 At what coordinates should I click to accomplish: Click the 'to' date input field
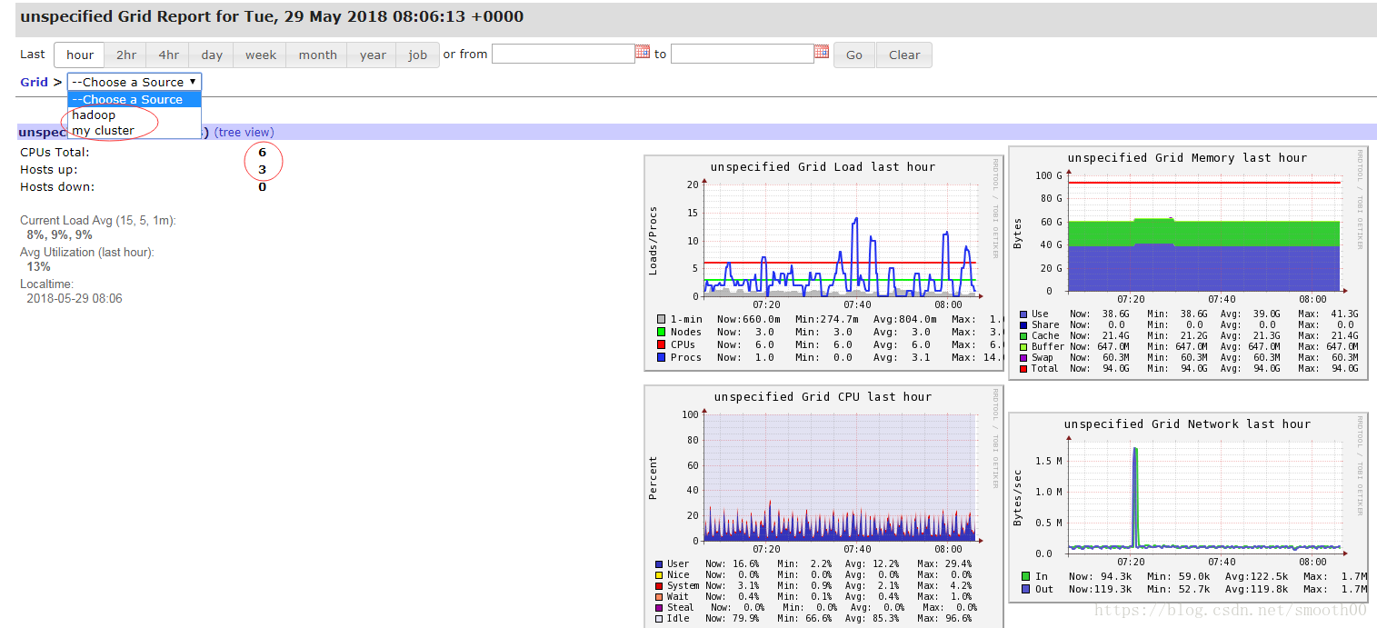point(742,54)
